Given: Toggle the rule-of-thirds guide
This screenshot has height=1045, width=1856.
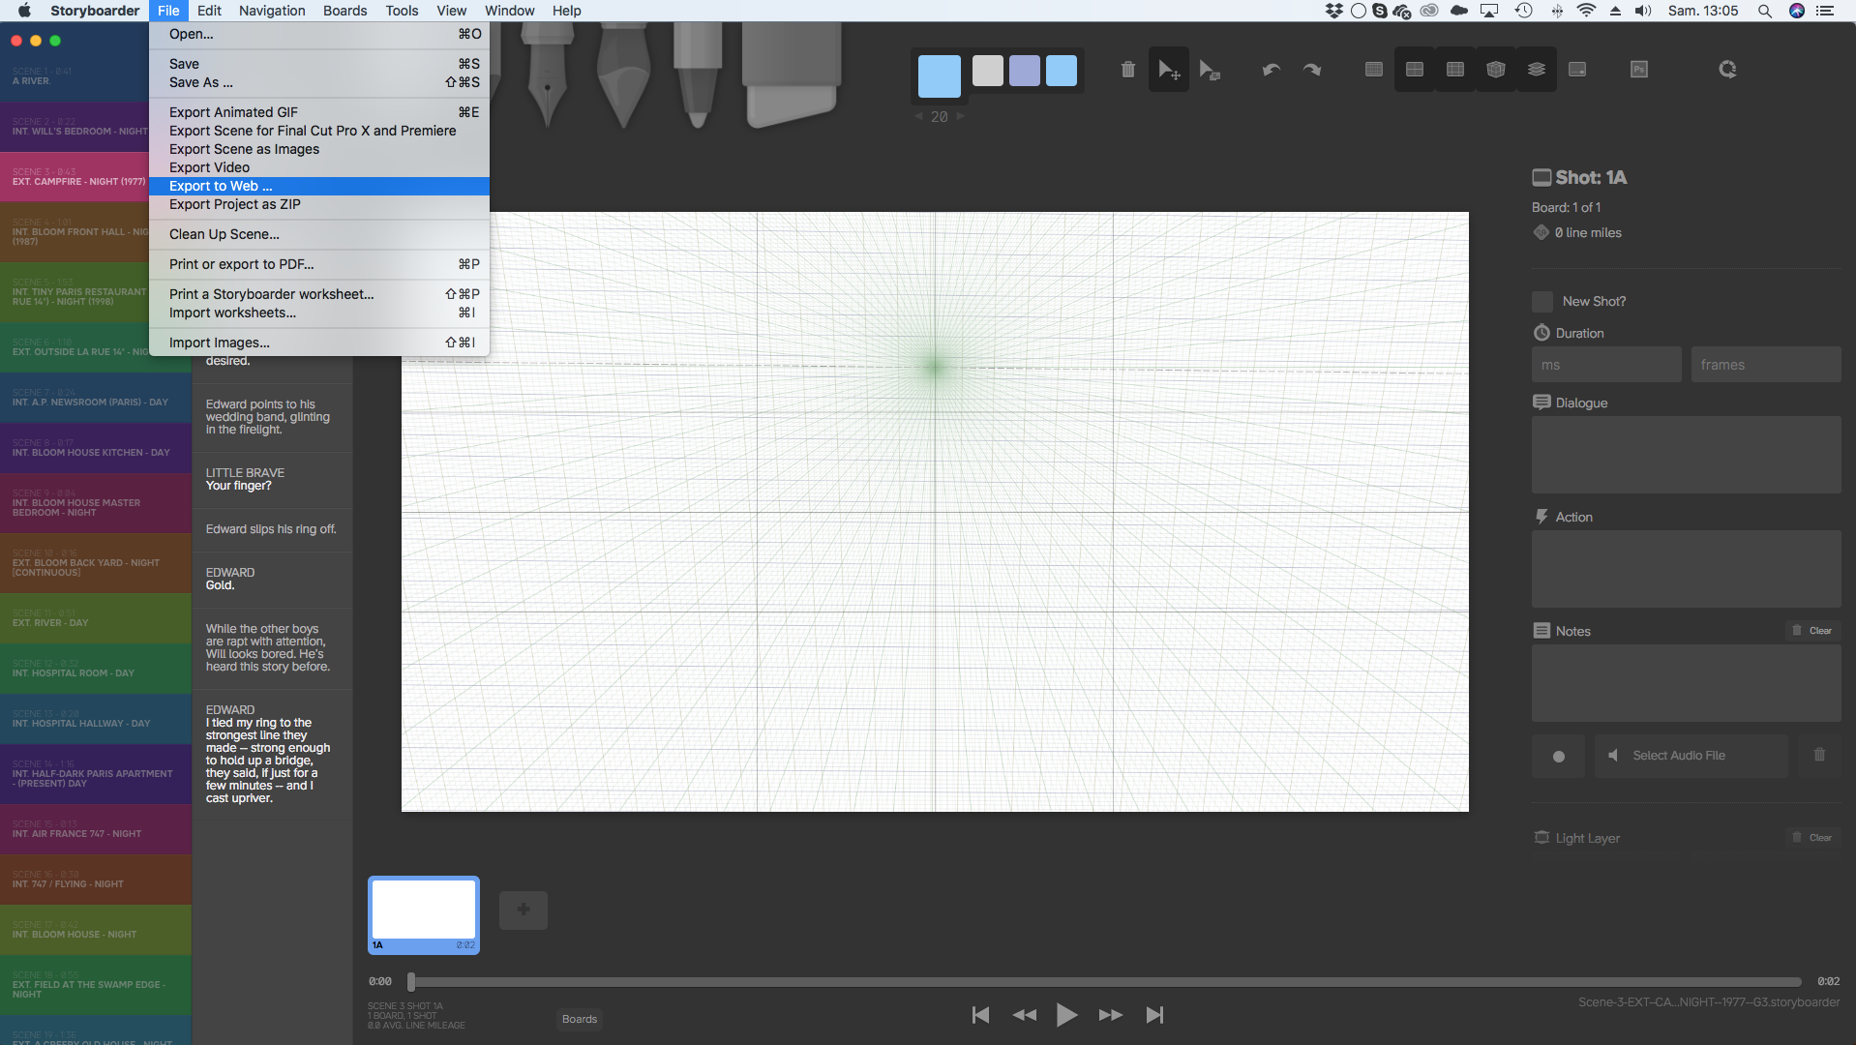Looking at the screenshot, I should (x=1455, y=70).
